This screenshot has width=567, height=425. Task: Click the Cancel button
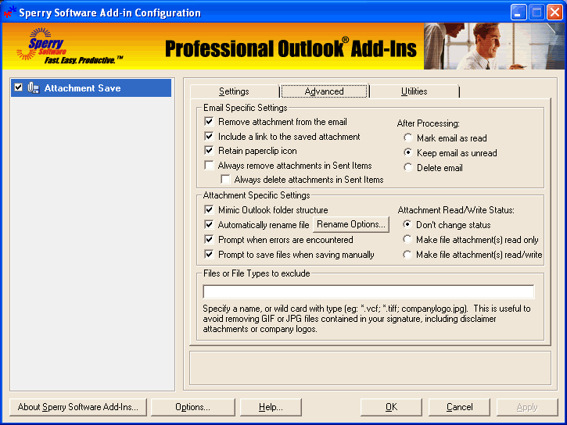[x=459, y=407]
